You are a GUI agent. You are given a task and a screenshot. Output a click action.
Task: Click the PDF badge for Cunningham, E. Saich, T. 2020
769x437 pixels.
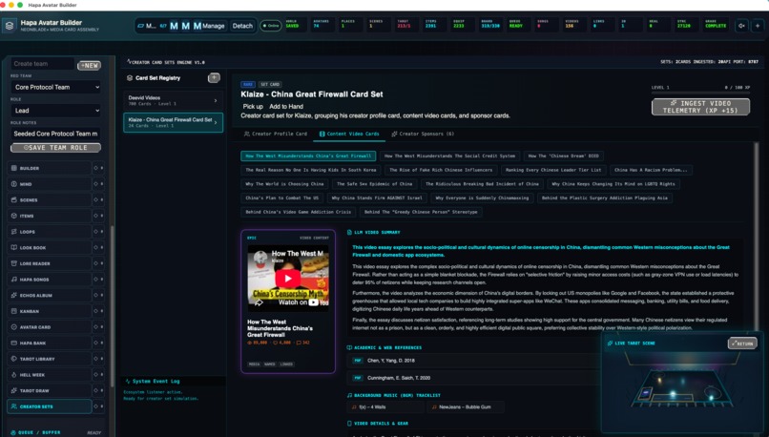click(358, 378)
